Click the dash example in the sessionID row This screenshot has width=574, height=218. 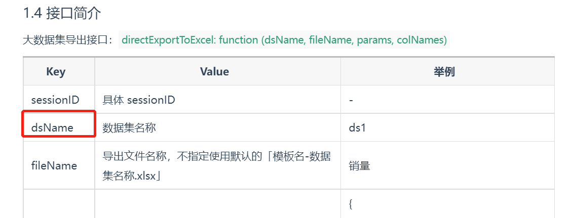[x=351, y=100]
